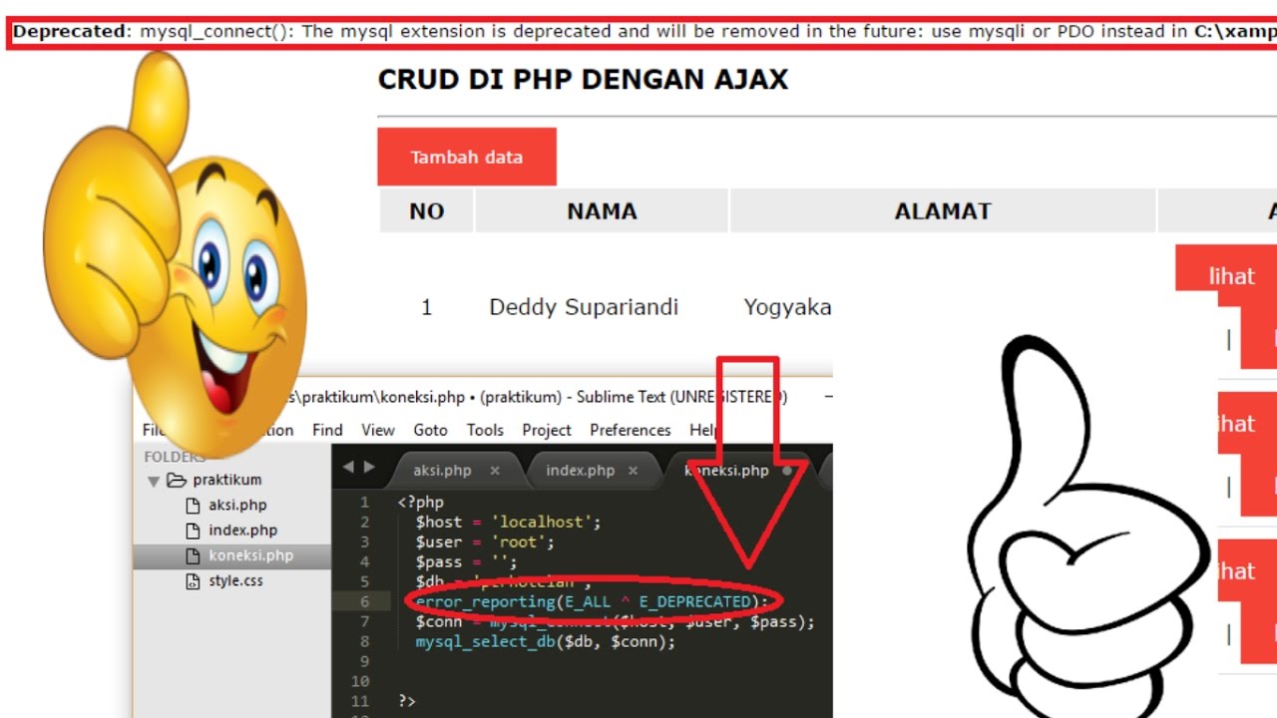This screenshot has width=1277, height=718.
Task: Close the aksi.php tab
Action: 494,471
